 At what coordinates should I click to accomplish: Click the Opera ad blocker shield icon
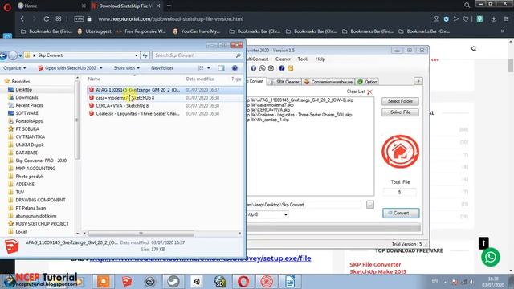pyautogui.click(x=447, y=19)
